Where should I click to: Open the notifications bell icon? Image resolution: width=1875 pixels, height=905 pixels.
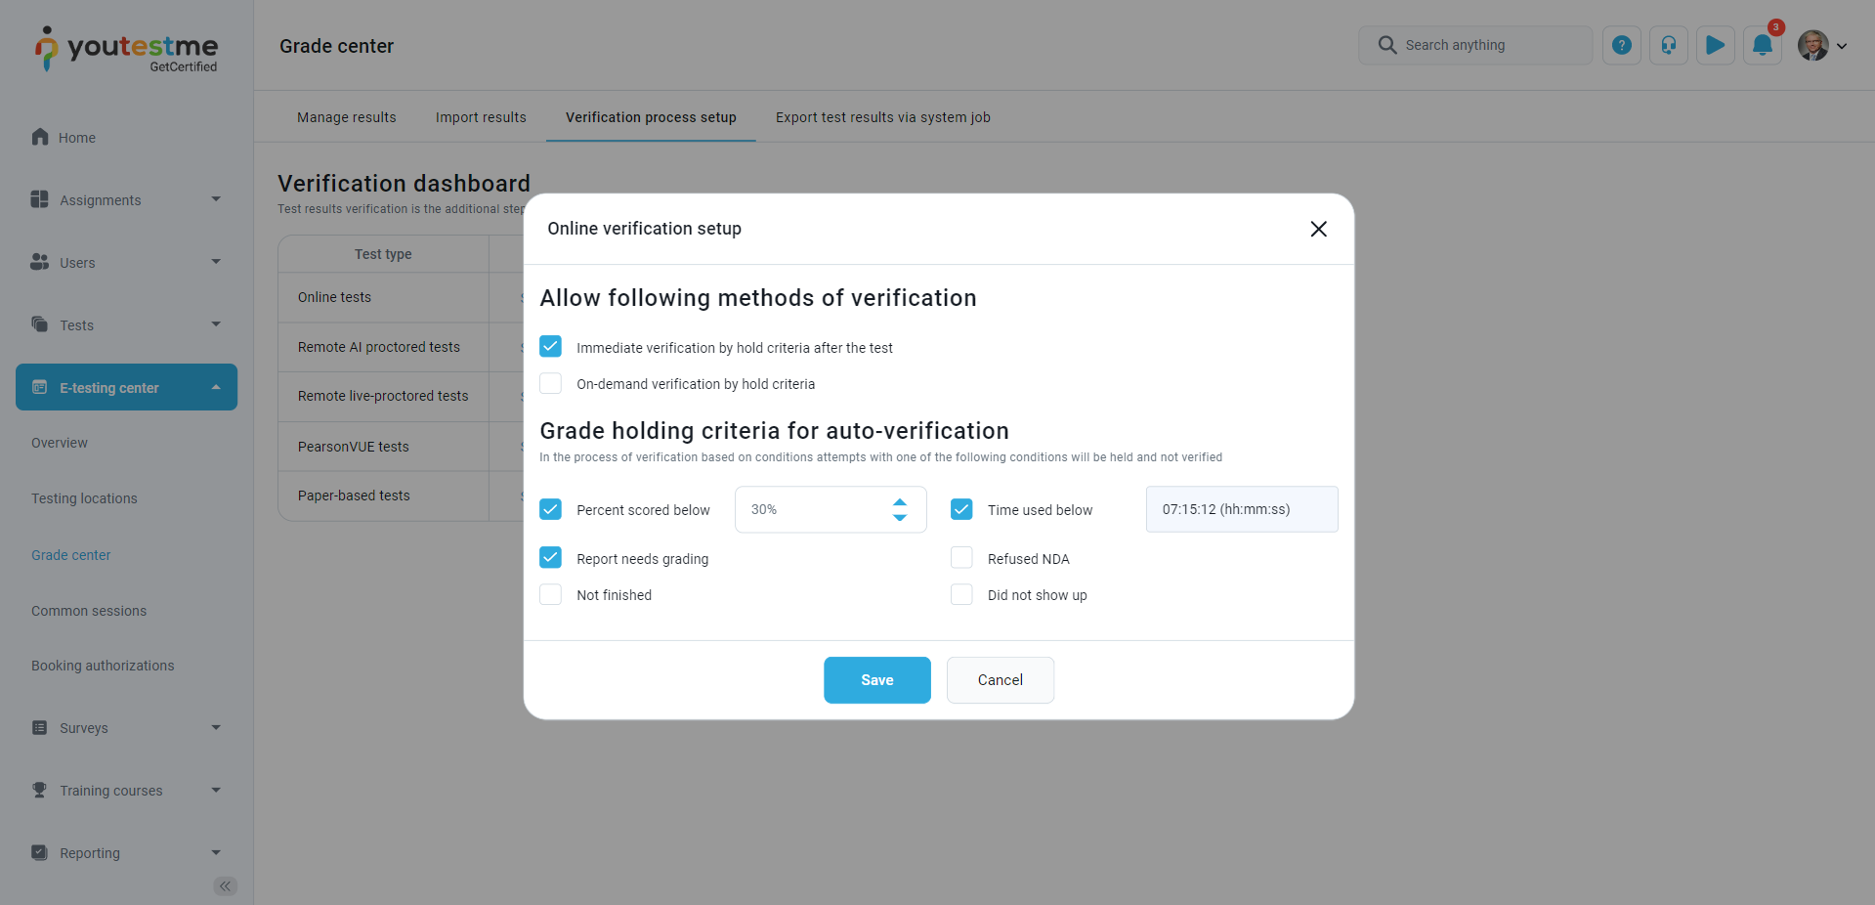point(1762,45)
